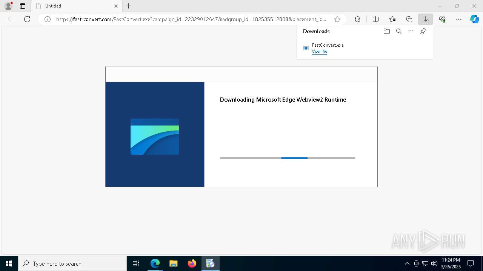
Task: Open the Favorites list icon
Action: (392, 19)
